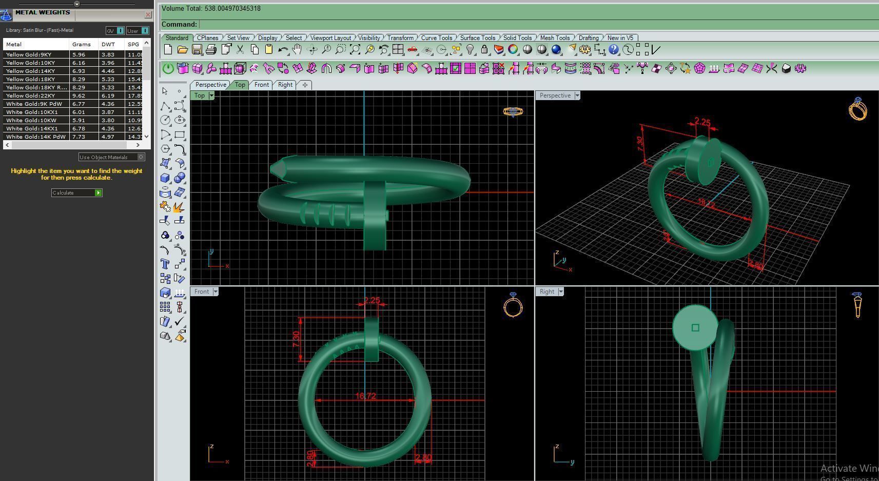
Task: Click the Top viewport ring thumbnail icon
Action: [x=513, y=111]
